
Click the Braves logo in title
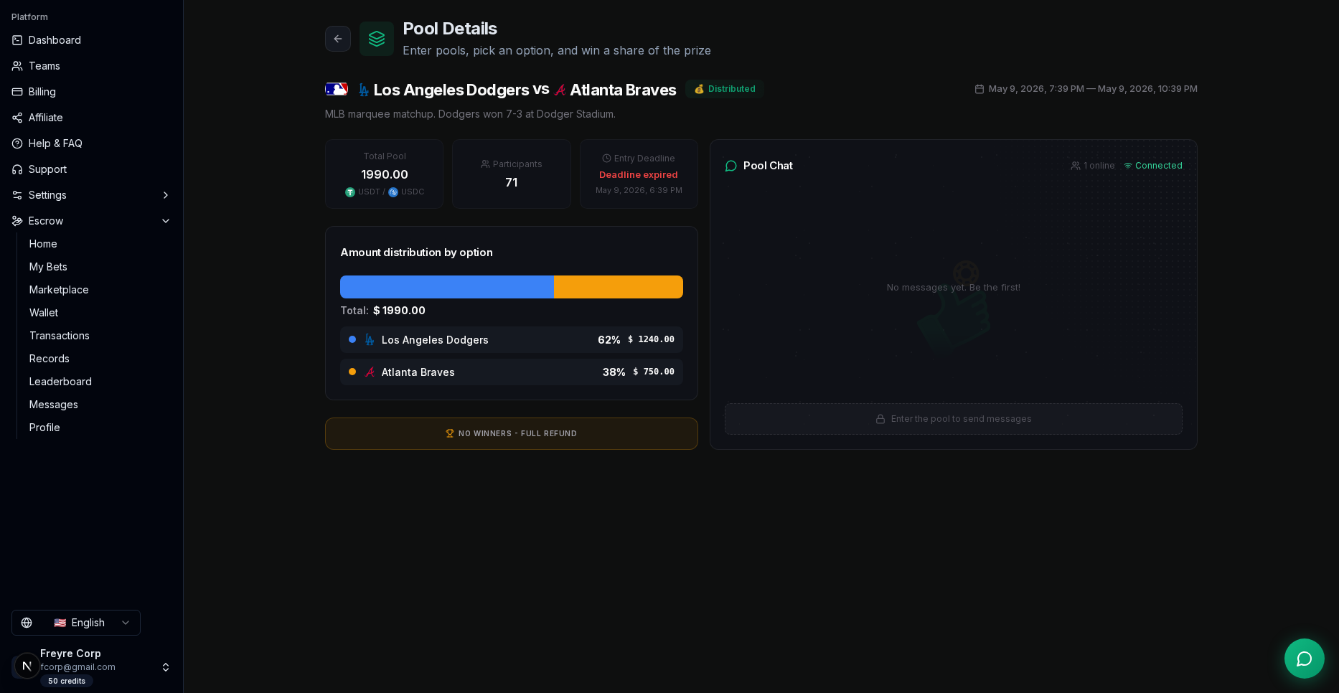[560, 90]
